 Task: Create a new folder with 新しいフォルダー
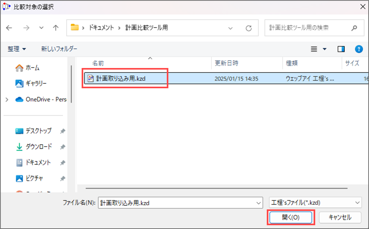point(59,49)
